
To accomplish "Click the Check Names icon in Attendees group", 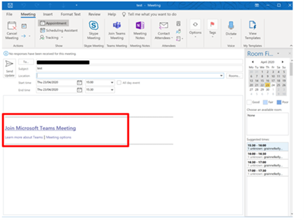I will (x=178, y=31).
